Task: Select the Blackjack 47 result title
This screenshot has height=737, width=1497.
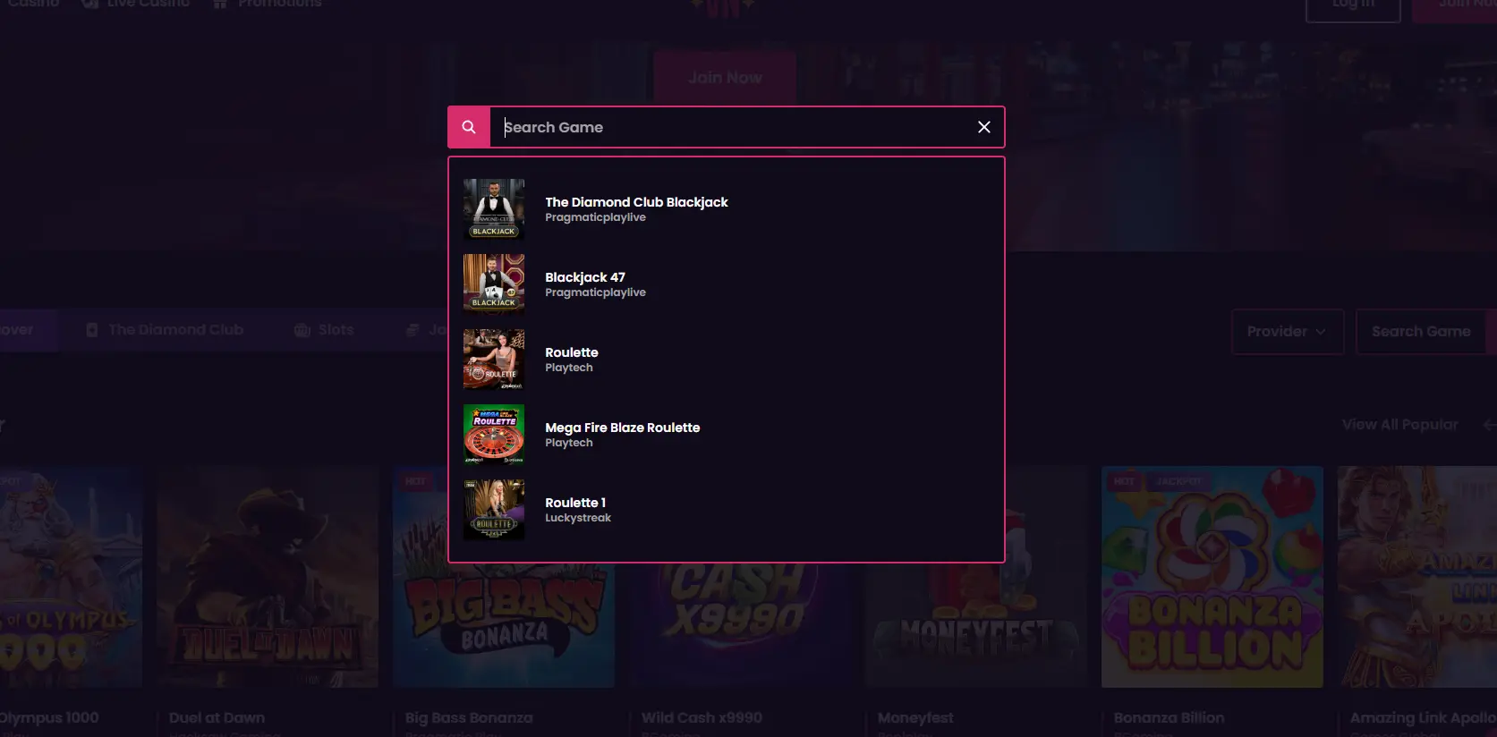Action: point(585,277)
